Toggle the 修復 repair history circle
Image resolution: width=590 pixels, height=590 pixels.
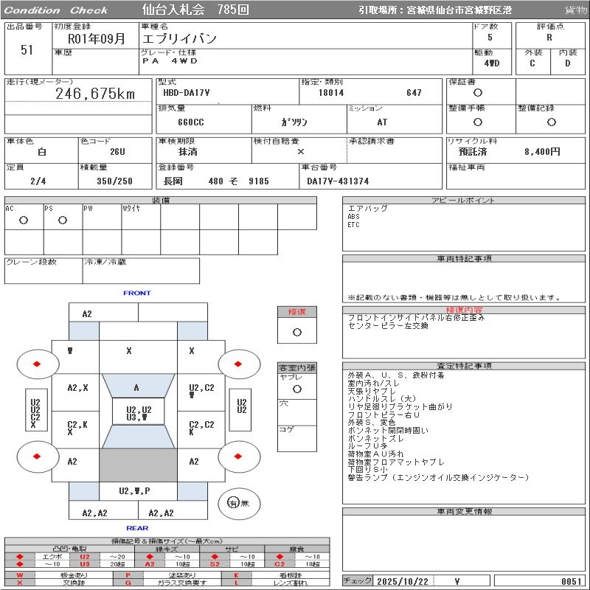click(x=296, y=332)
